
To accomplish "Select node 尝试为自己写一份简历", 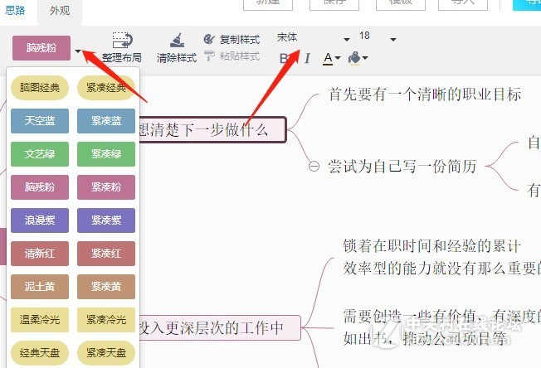I will click(x=402, y=167).
